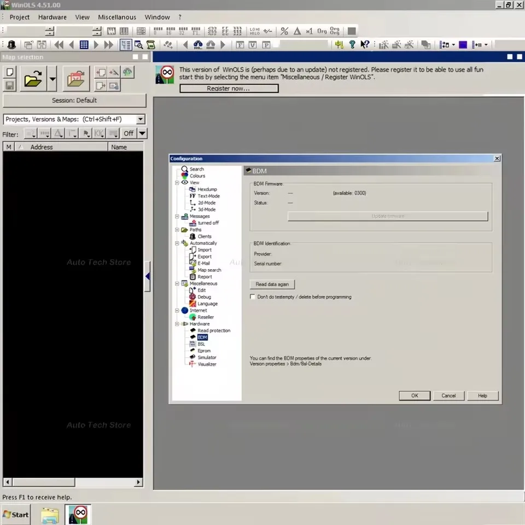Open the file explorer taskbar icon
The height and width of the screenshot is (525, 525).
50,515
